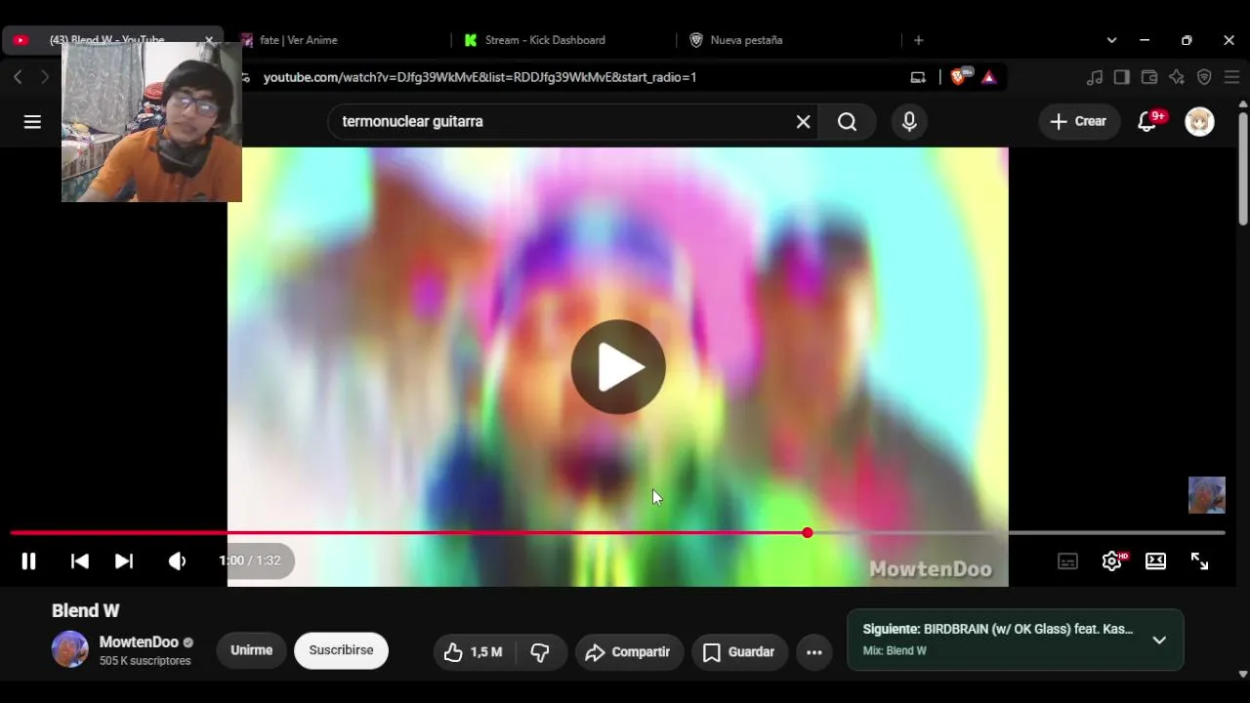Start voice search with the microphone
The width and height of the screenshot is (1250, 703).
[909, 122]
